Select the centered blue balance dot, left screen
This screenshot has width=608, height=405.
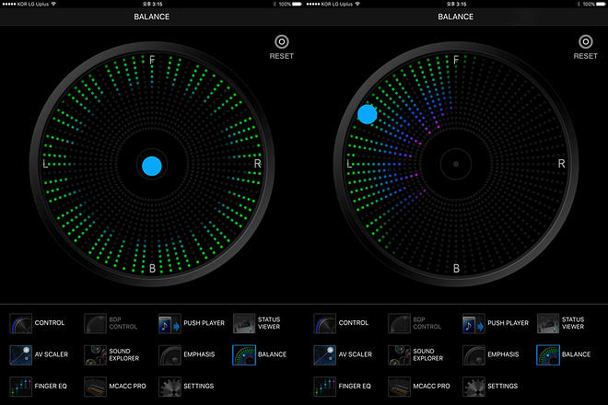[x=152, y=166]
